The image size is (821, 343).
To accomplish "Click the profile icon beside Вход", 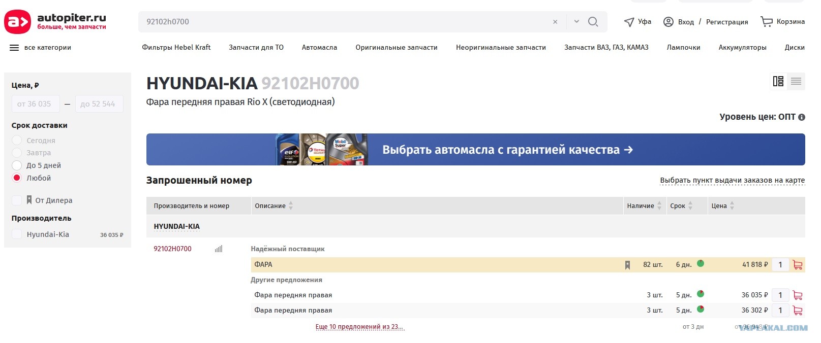I will (x=668, y=22).
